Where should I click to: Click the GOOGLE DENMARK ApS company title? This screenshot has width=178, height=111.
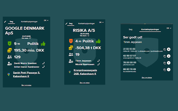click(x=25, y=31)
